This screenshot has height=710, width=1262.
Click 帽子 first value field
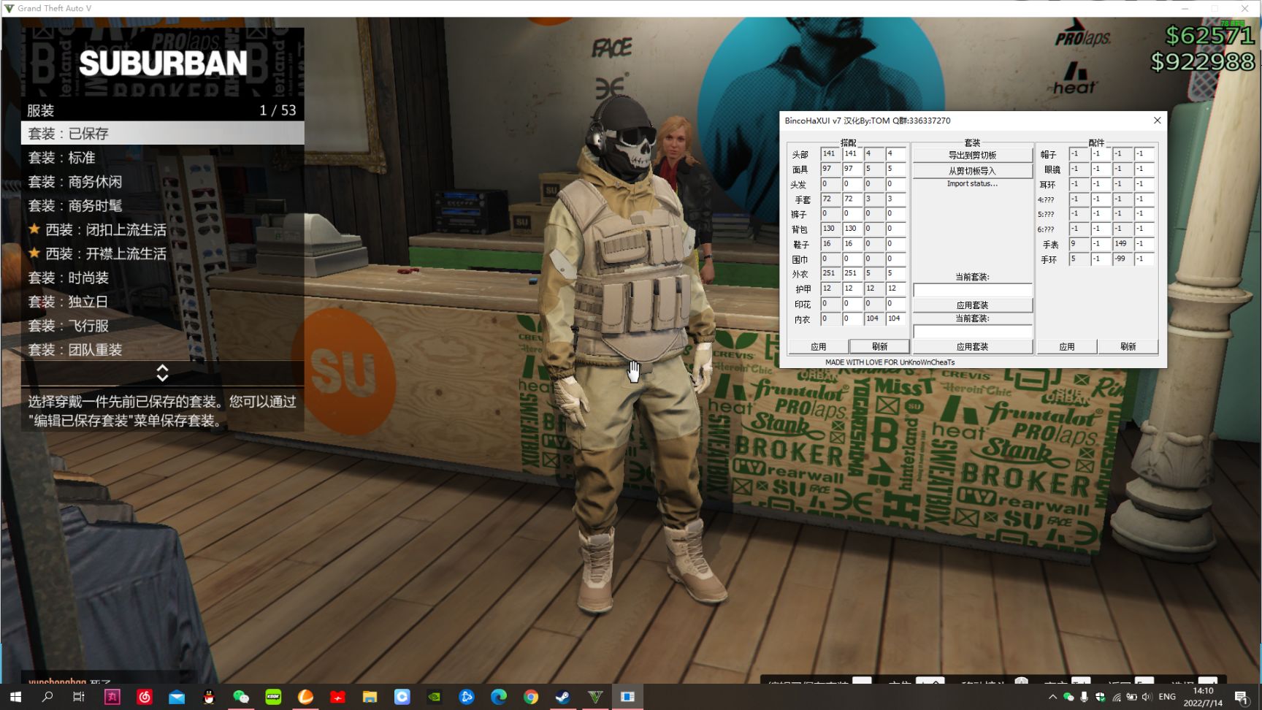pyautogui.click(x=1079, y=154)
